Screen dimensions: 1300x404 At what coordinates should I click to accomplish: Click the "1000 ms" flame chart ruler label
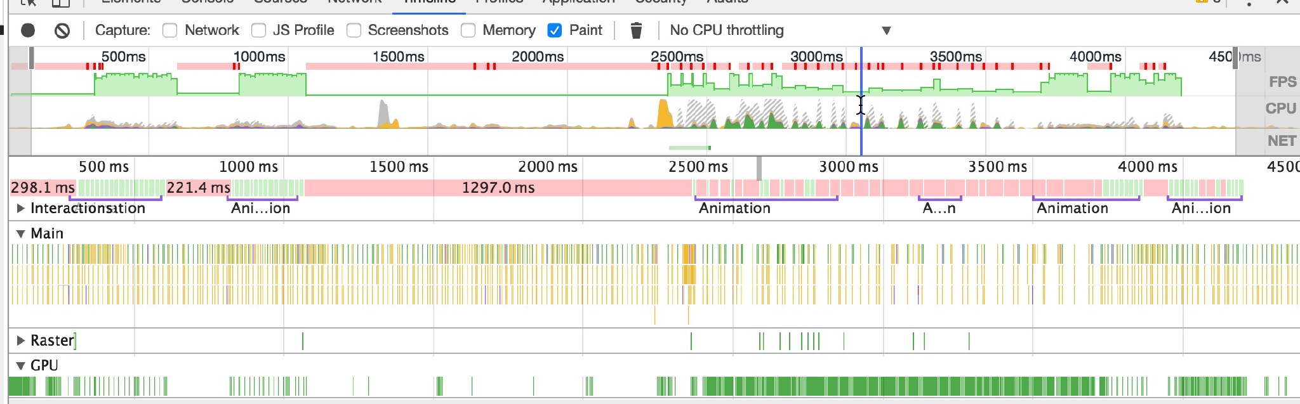point(248,167)
